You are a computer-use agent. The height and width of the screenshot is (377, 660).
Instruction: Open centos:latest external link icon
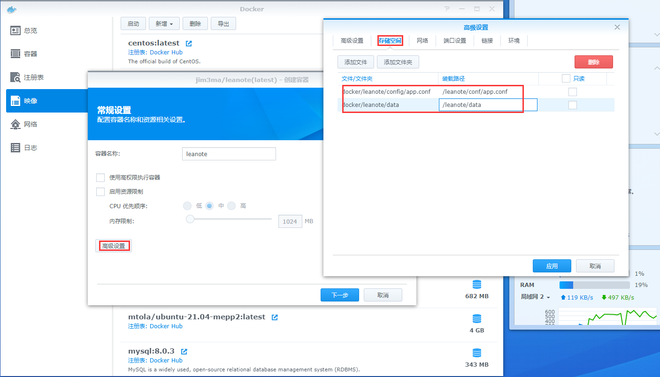tap(189, 44)
